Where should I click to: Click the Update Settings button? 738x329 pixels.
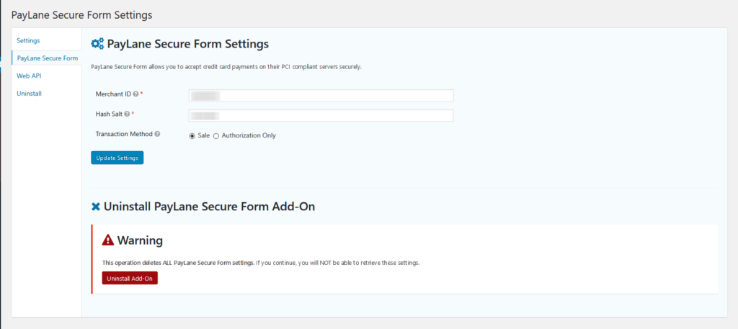click(x=117, y=158)
